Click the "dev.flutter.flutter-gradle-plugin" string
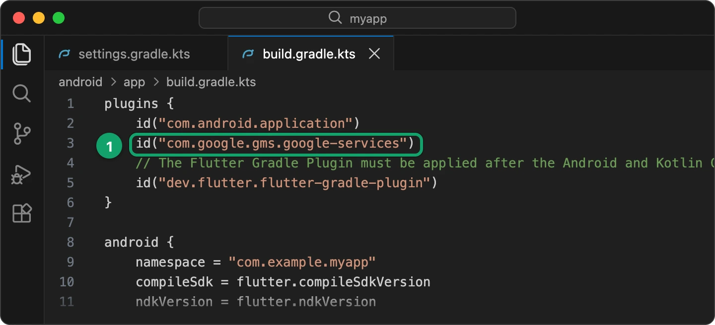The height and width of the screenshot is (325, 715). click(x=294, y=183)
